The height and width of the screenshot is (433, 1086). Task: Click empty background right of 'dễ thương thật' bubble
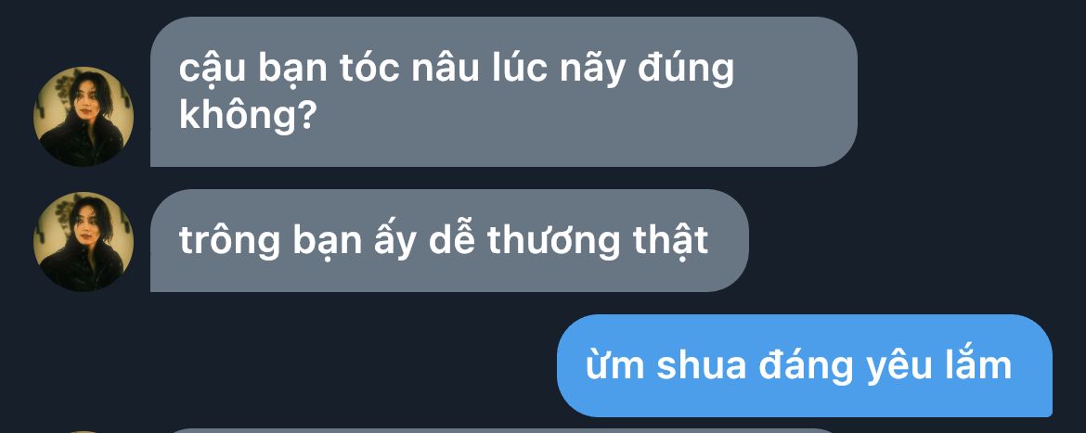click(914, 241)
